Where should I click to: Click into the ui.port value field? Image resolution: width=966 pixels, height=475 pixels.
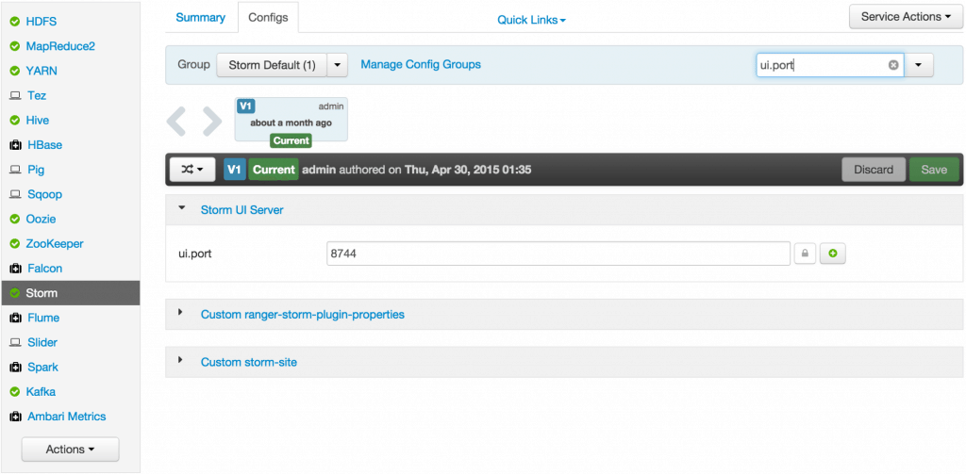[x=557, y=254]
